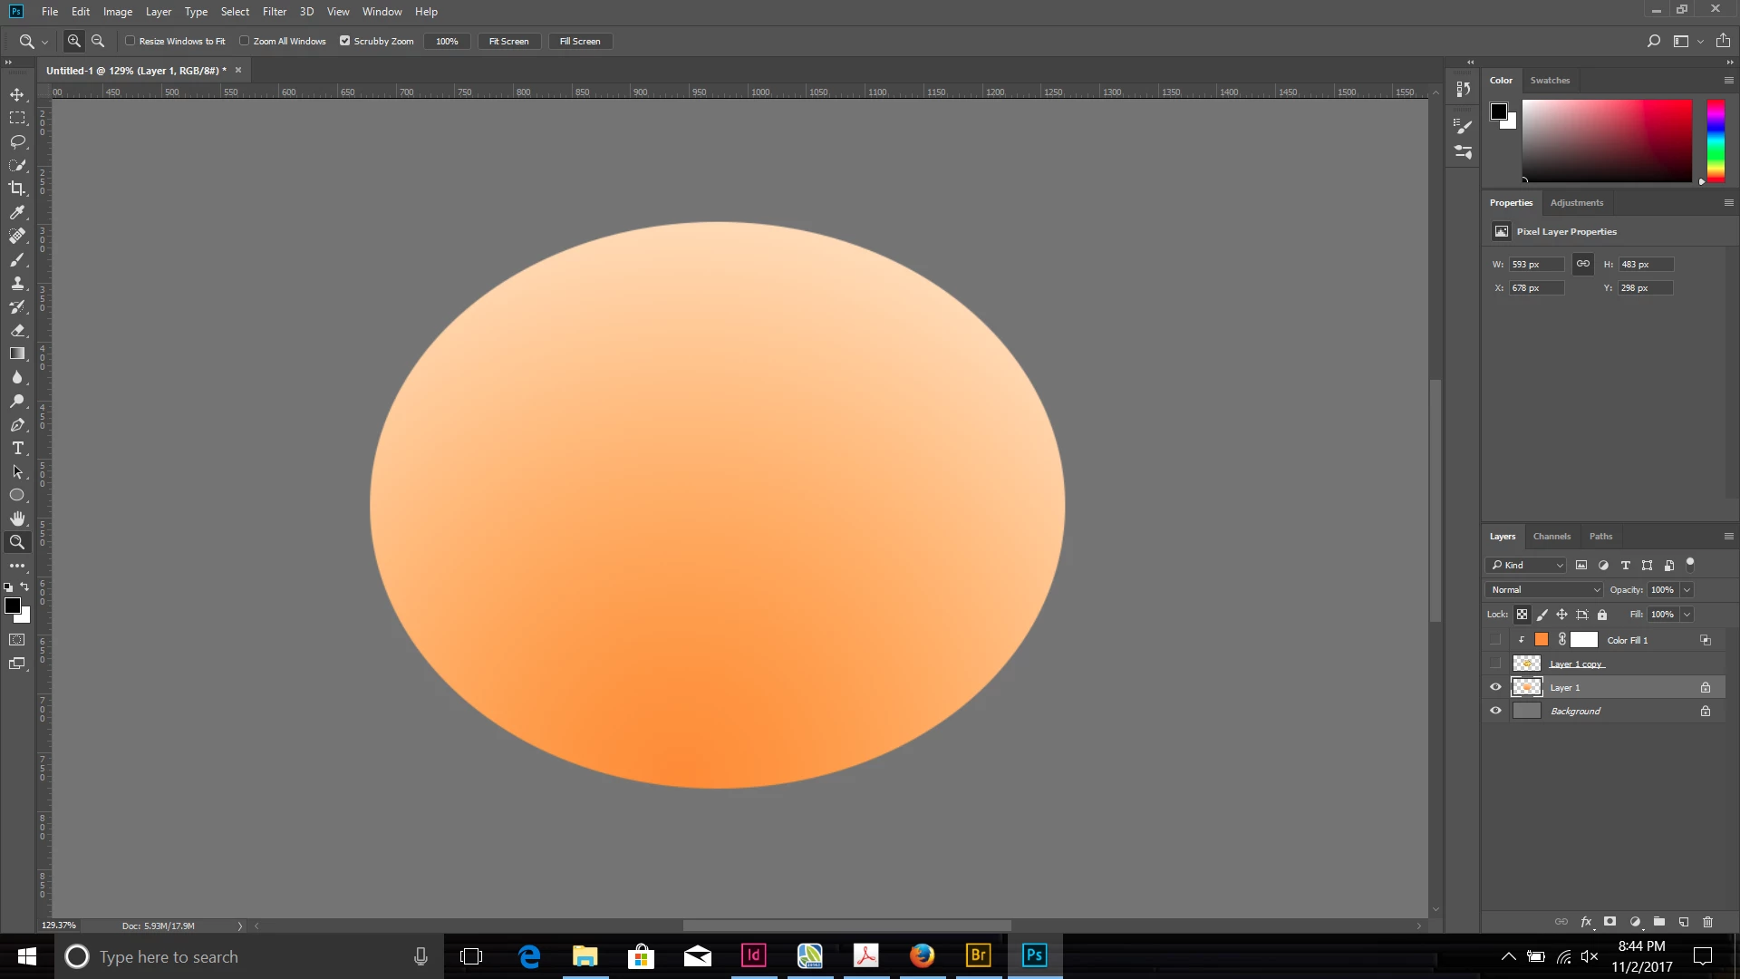Select the Eyedropper tool
The height and width of the screenshot is (979, 1740).
point(17,212)
